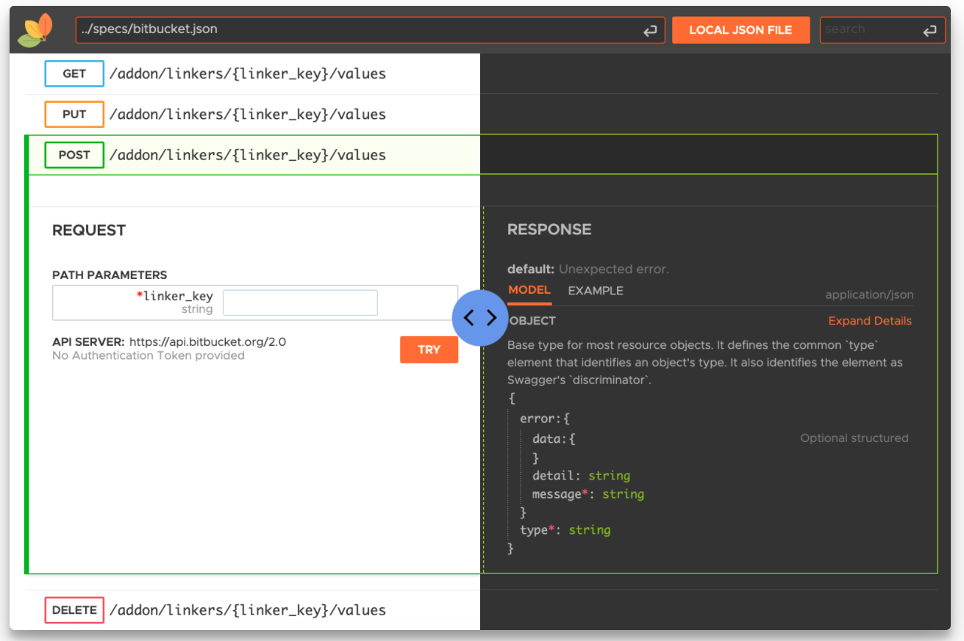Screen dimensions: 964x641
Task: Select the MODEL tab
Action: click(x=529, y=291)
